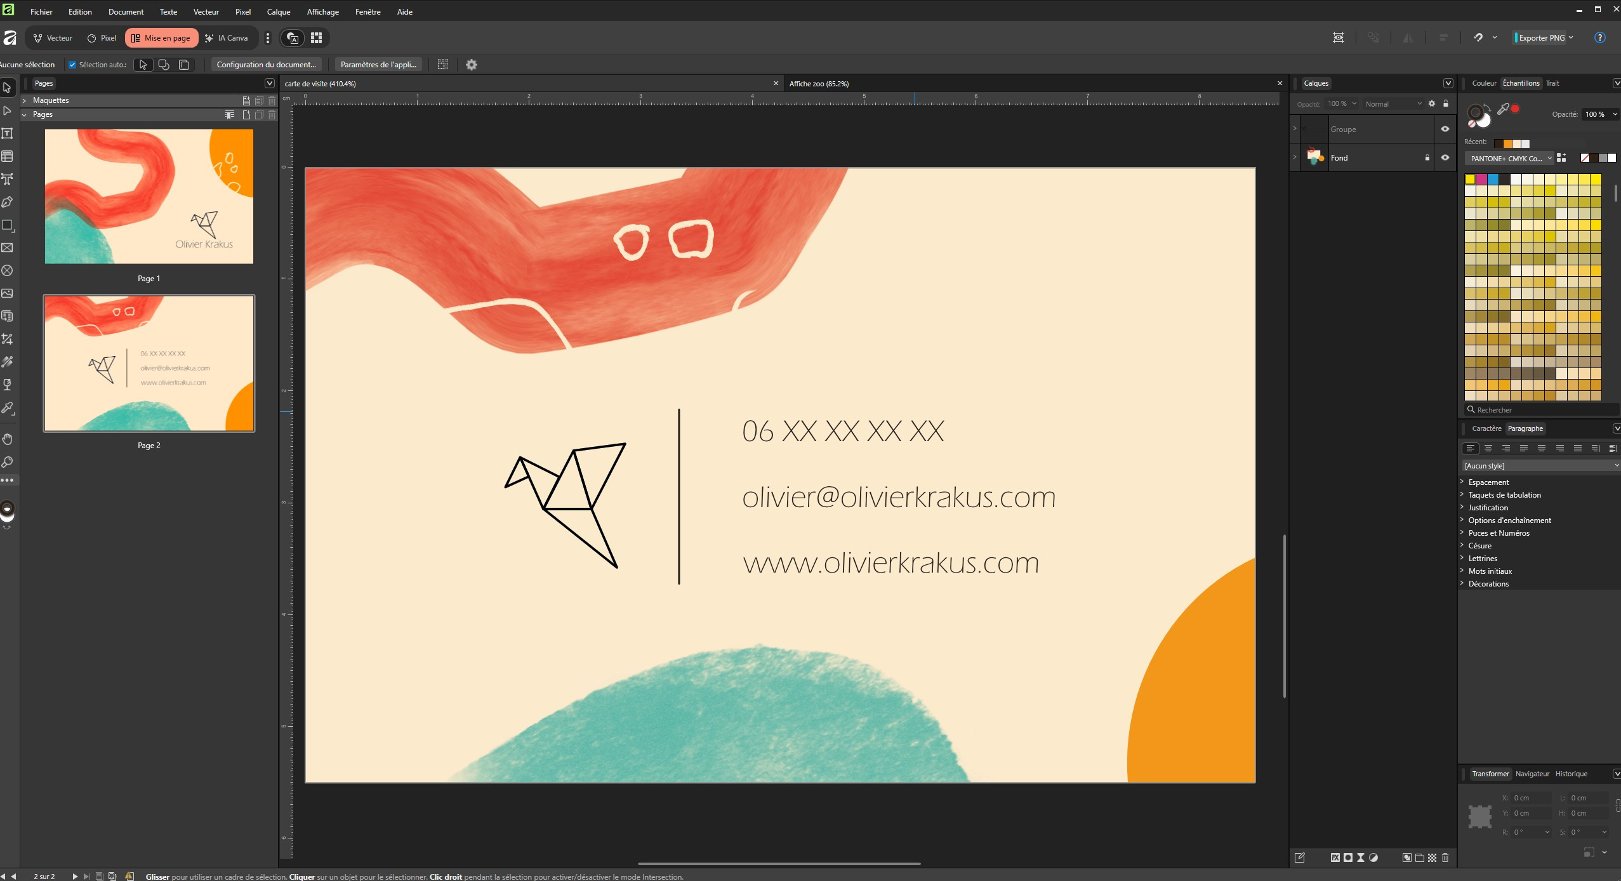1621x881 pixels.
Task: Pick the magenta swatch in palette
Action: (1481, 180)
